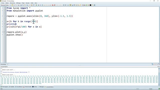Click the last '>>>' console prompt

(x=1, y=85)
